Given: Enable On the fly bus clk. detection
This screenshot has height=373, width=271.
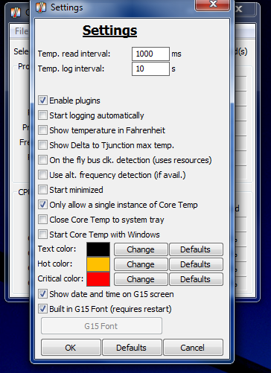Looking at the screenshot, I should 42,160.
